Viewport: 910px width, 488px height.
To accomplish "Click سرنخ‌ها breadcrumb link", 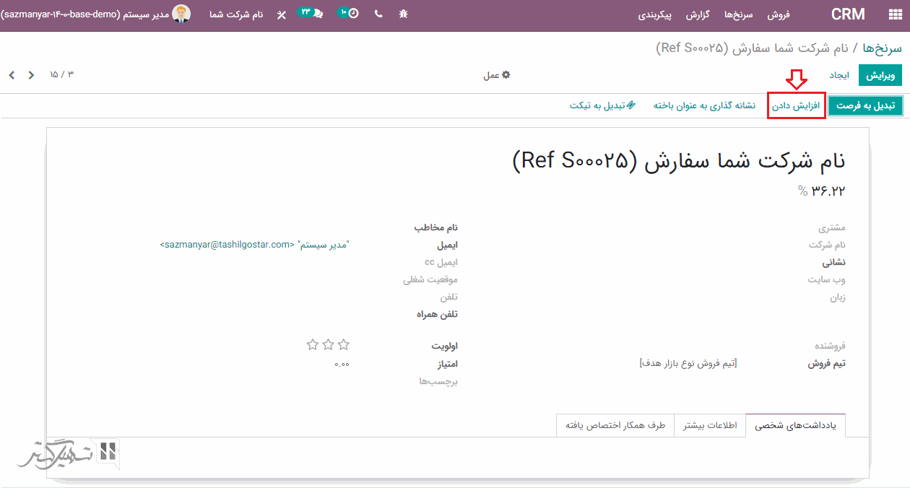I will pyautogui.click(x=883, y=48).
